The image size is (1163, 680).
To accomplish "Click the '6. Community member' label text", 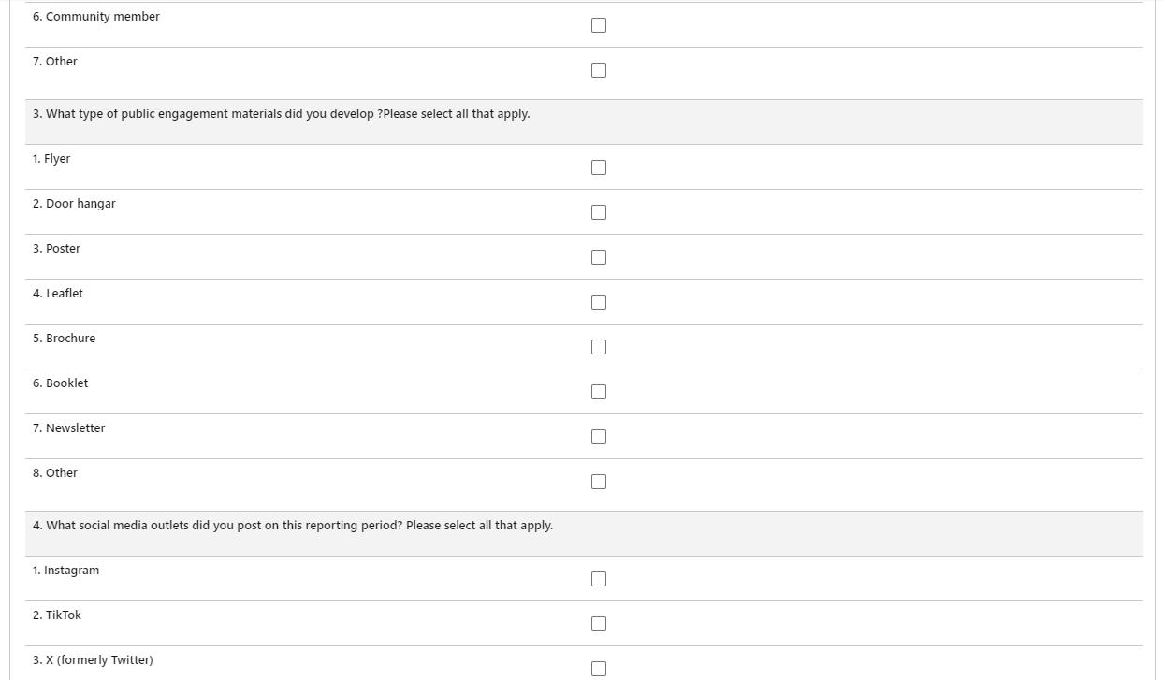I will (x=95, y=17).
